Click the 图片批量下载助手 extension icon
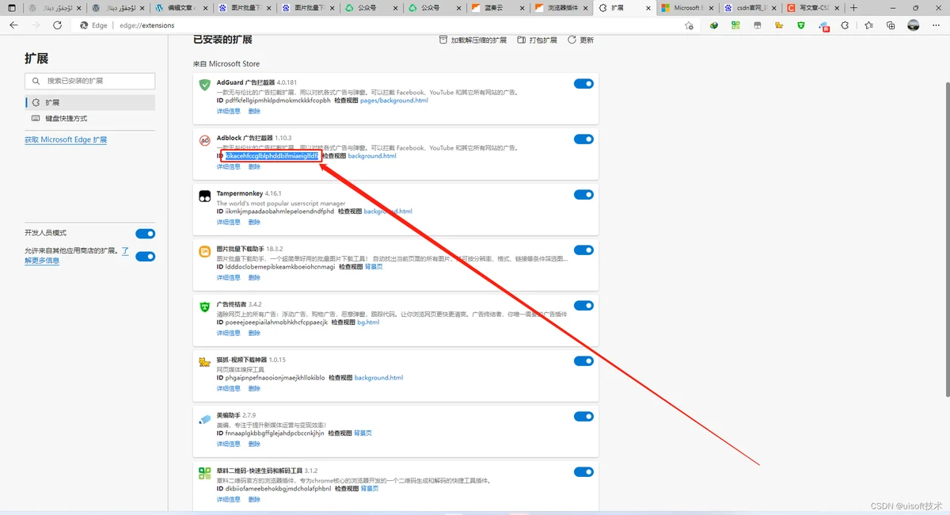Image resolution: width=950 pixels, height=515 pixels. [204, 251]
